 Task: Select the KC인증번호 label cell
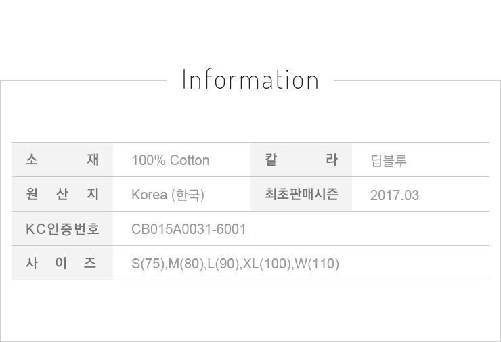pos(62,229)
